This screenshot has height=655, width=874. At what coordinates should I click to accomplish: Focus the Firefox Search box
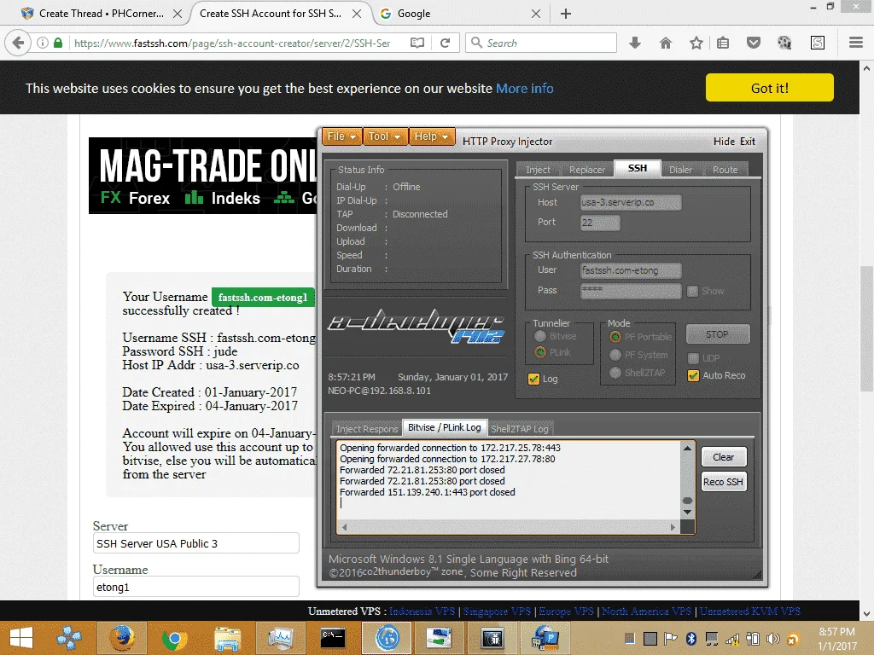coord(541,43)
